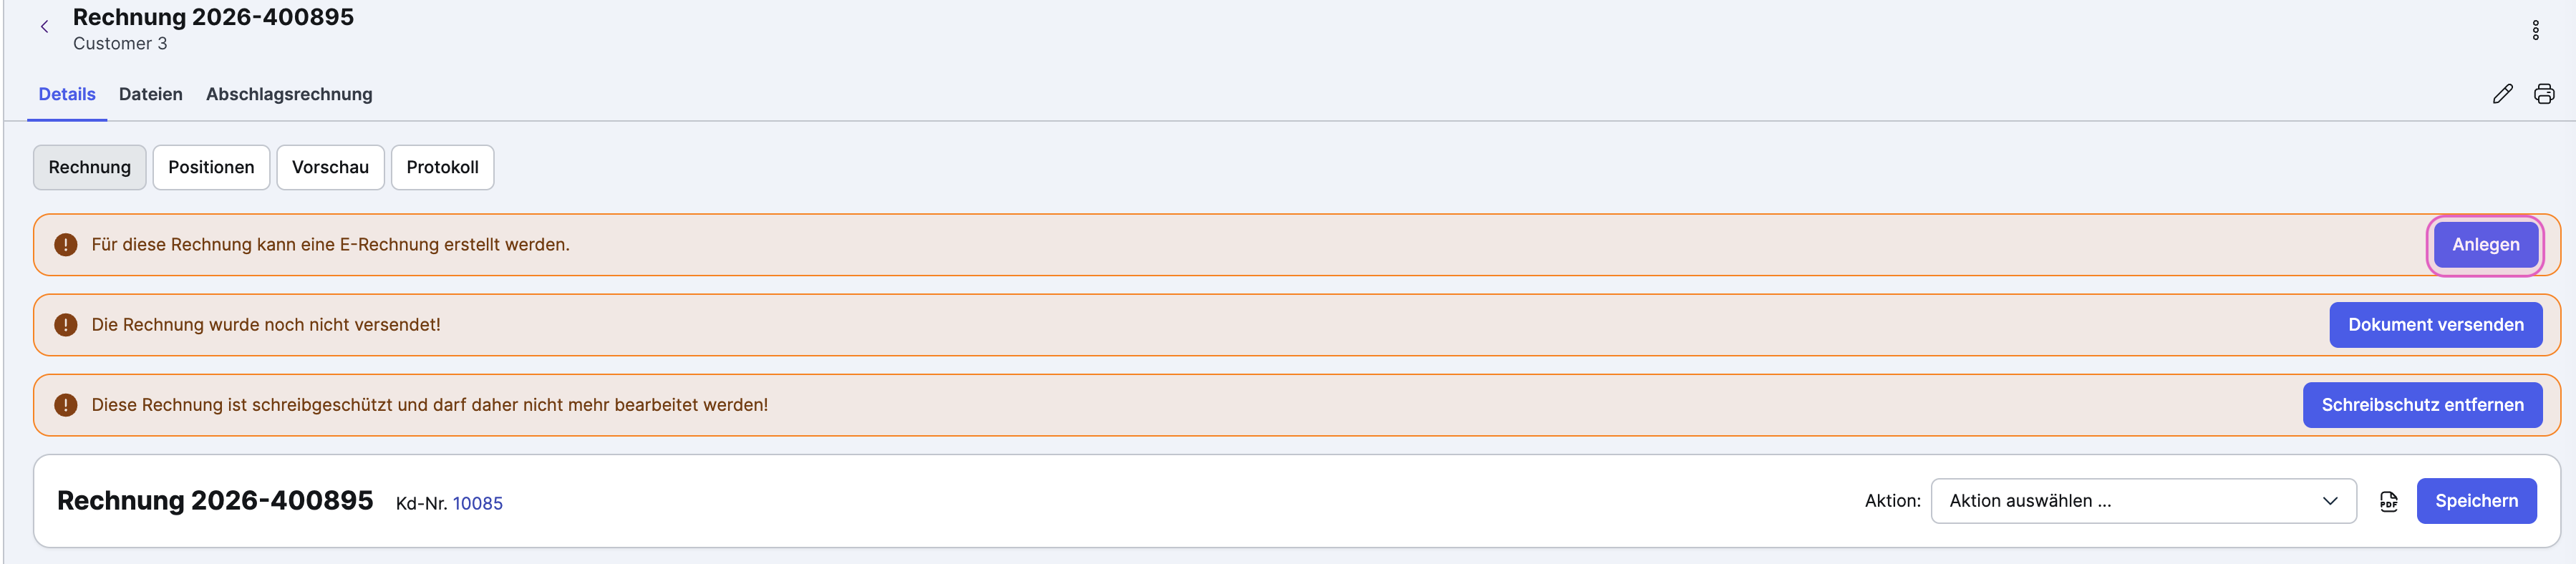Open the Aktion auswählen dropdown
Screen dimensions: 2576x564
point(2143,501)
